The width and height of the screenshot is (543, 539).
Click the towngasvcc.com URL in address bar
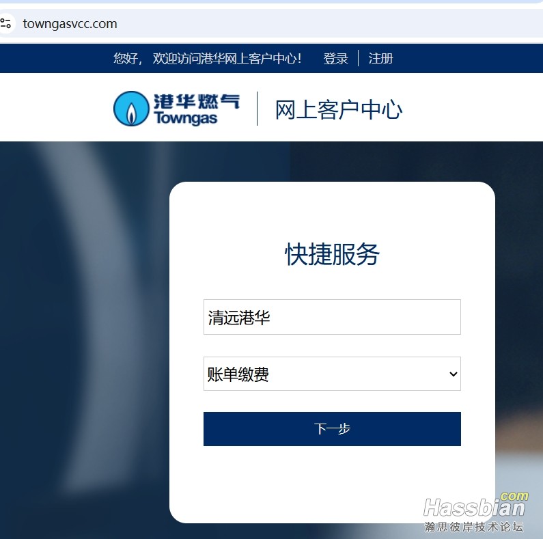tap(70, 24)
